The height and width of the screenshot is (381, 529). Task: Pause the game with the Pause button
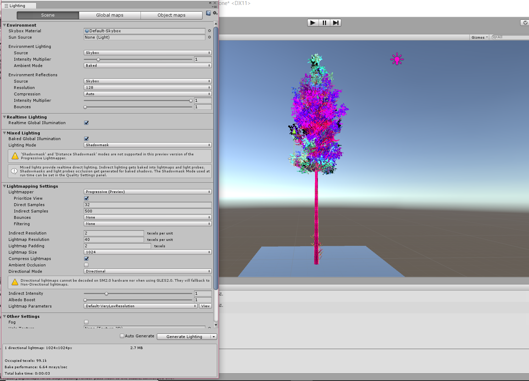[324, 22]
